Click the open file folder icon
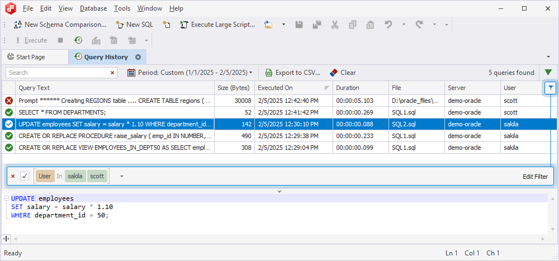Screen dimensions: 559x261 268,25
